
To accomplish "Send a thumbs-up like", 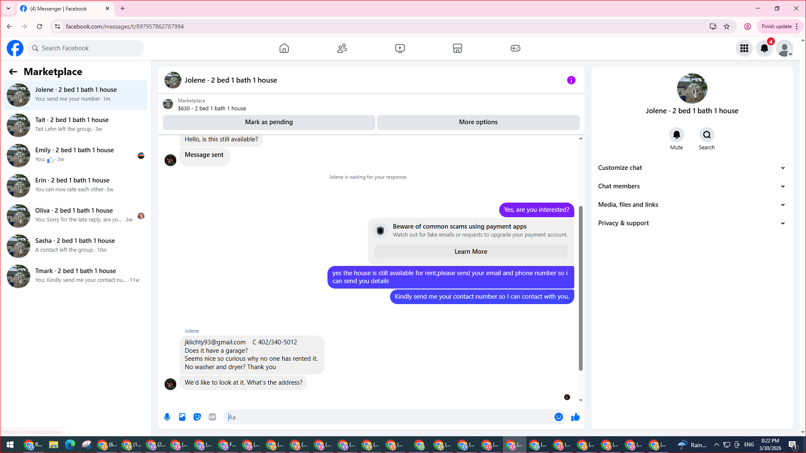I will click(576, 417).
